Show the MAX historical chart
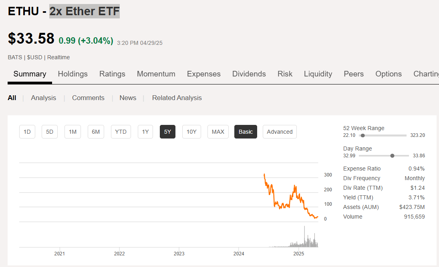The width and height of the screenshot is (439, 267). tap(218, 132)
